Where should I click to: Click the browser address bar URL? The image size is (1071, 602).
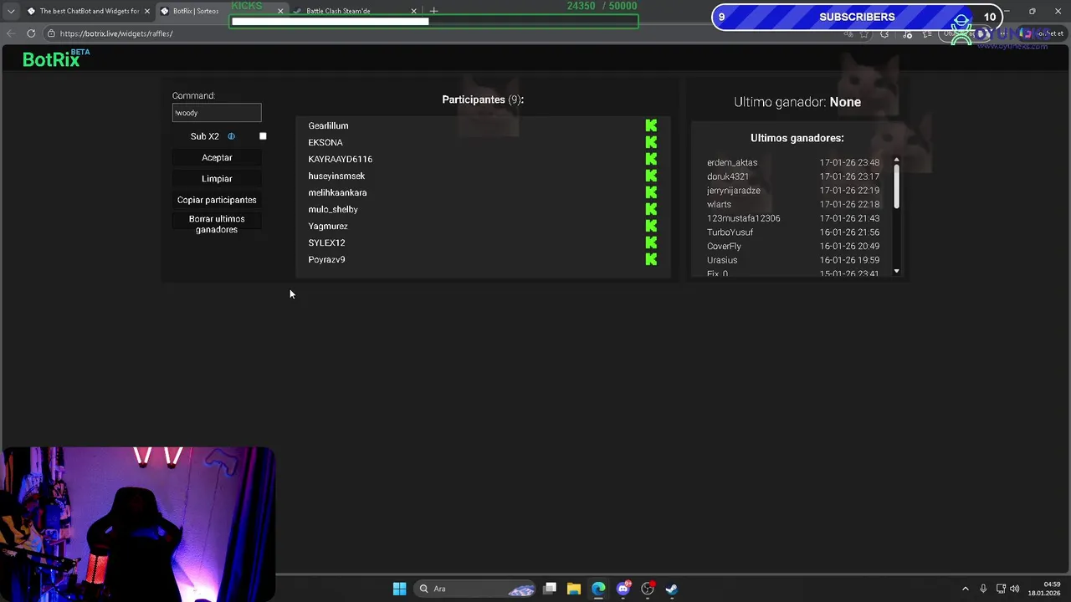point(116,33)
